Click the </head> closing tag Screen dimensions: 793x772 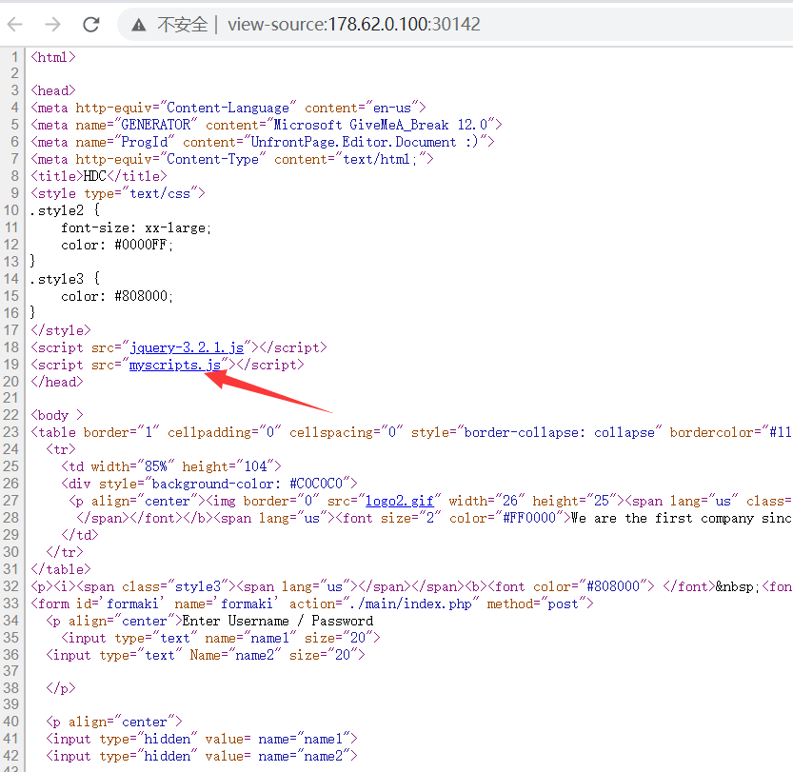pos(57,382)
